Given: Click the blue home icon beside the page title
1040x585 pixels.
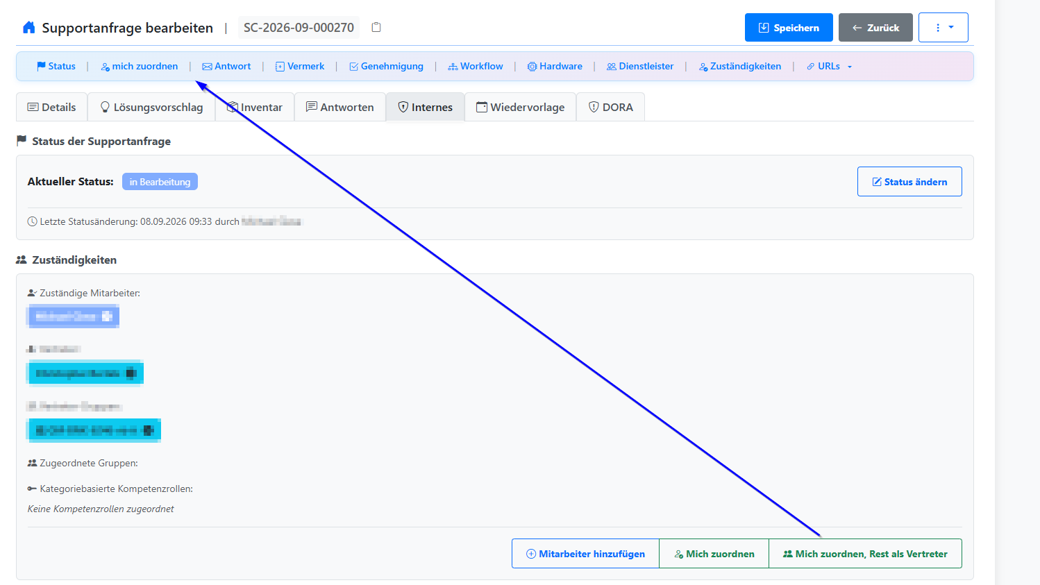Looking at the screenshot, I should 28,28.
